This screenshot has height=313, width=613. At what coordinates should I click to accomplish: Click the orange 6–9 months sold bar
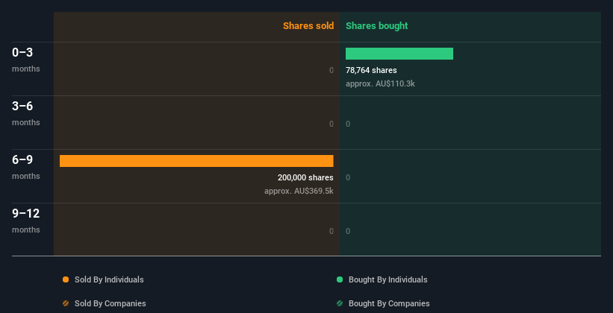pos(196,161)
